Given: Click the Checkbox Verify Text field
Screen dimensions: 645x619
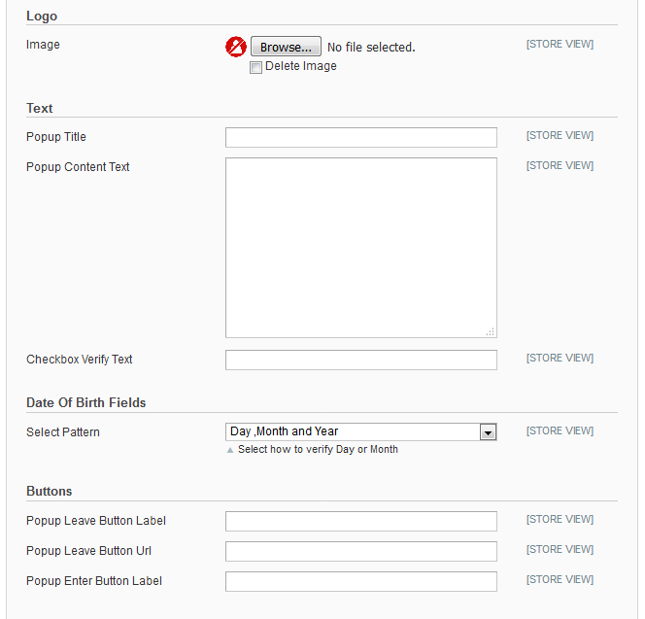Looking at the screenshot, I should click(360, 361).
